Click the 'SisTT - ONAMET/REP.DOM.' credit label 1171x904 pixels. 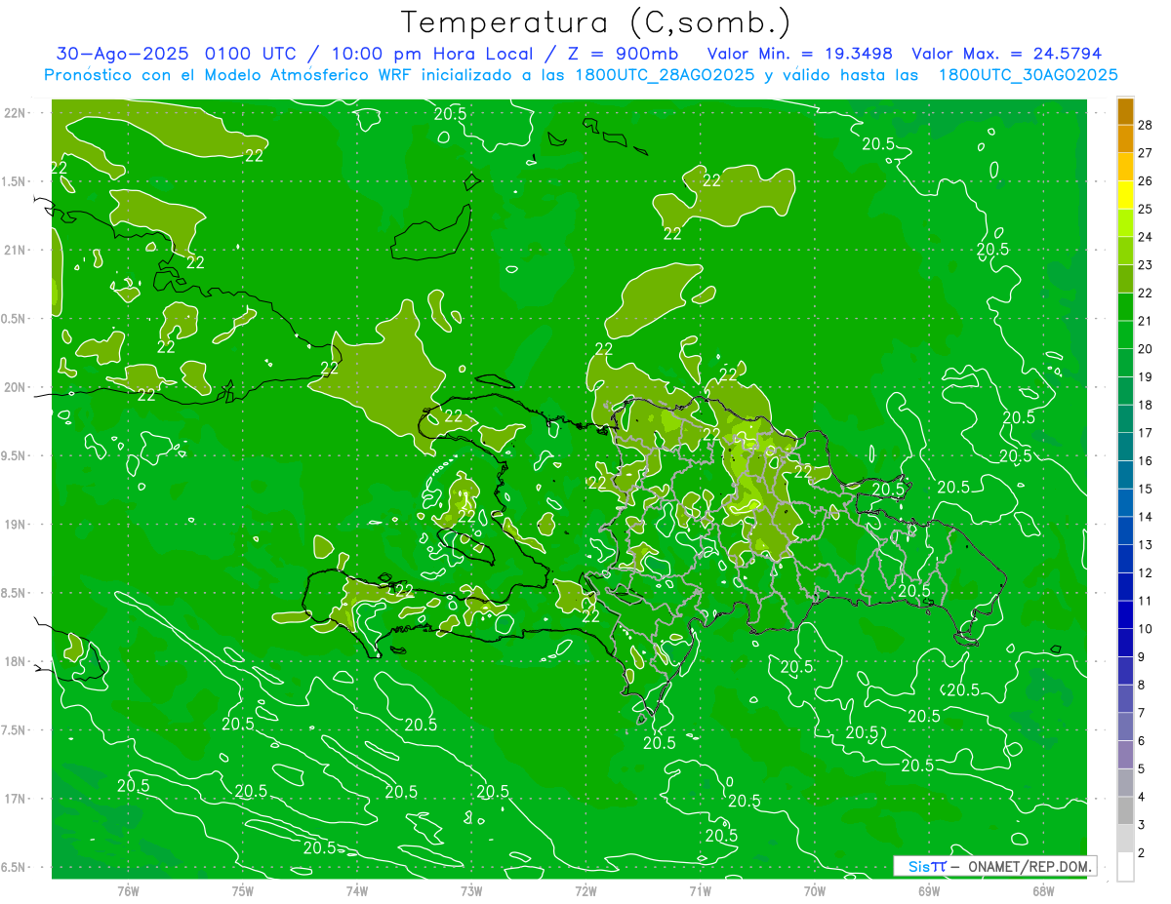pos(995,866)
